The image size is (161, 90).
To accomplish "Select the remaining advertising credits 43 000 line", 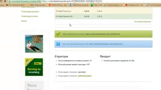I will pyautogui.click(x=119, y=60).
